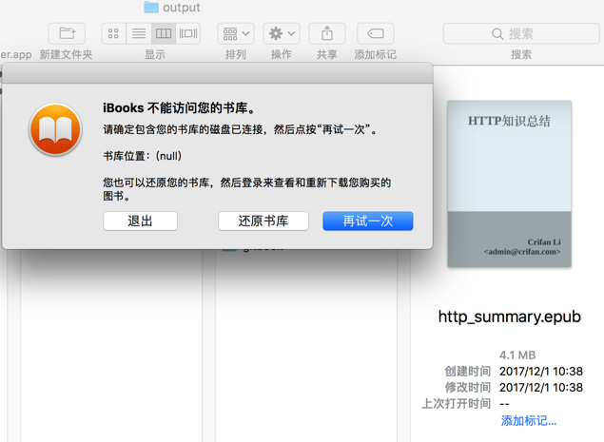
Task: Click the 'iBooks 不能访问您的书库。' heading
Action: pos(179,107)
